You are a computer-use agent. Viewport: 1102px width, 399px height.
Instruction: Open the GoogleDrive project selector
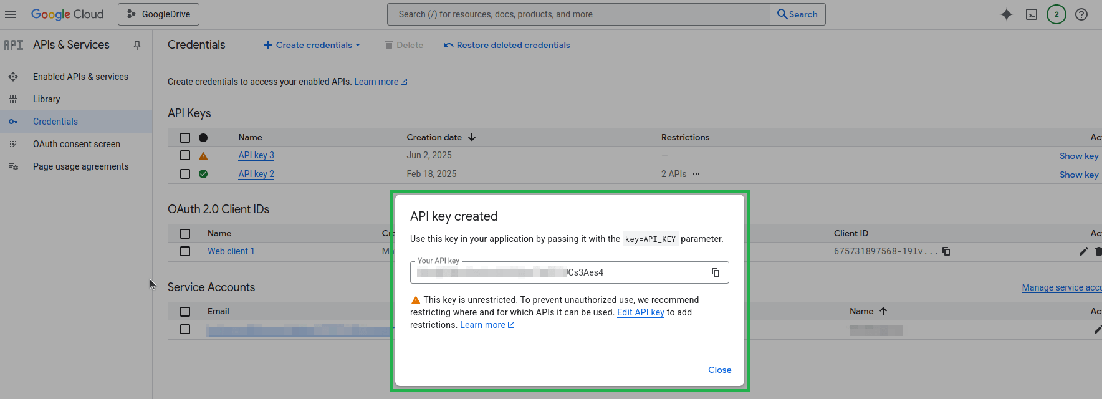[x=158, y=14]
